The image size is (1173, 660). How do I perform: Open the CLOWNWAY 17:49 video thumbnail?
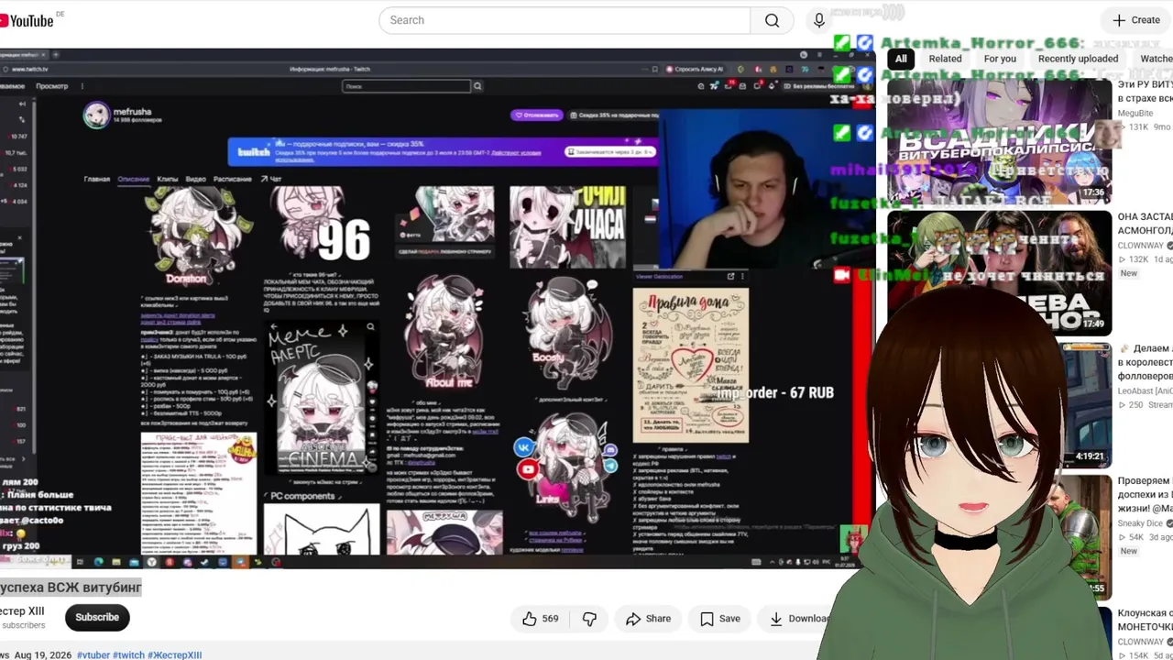[999, 273]
